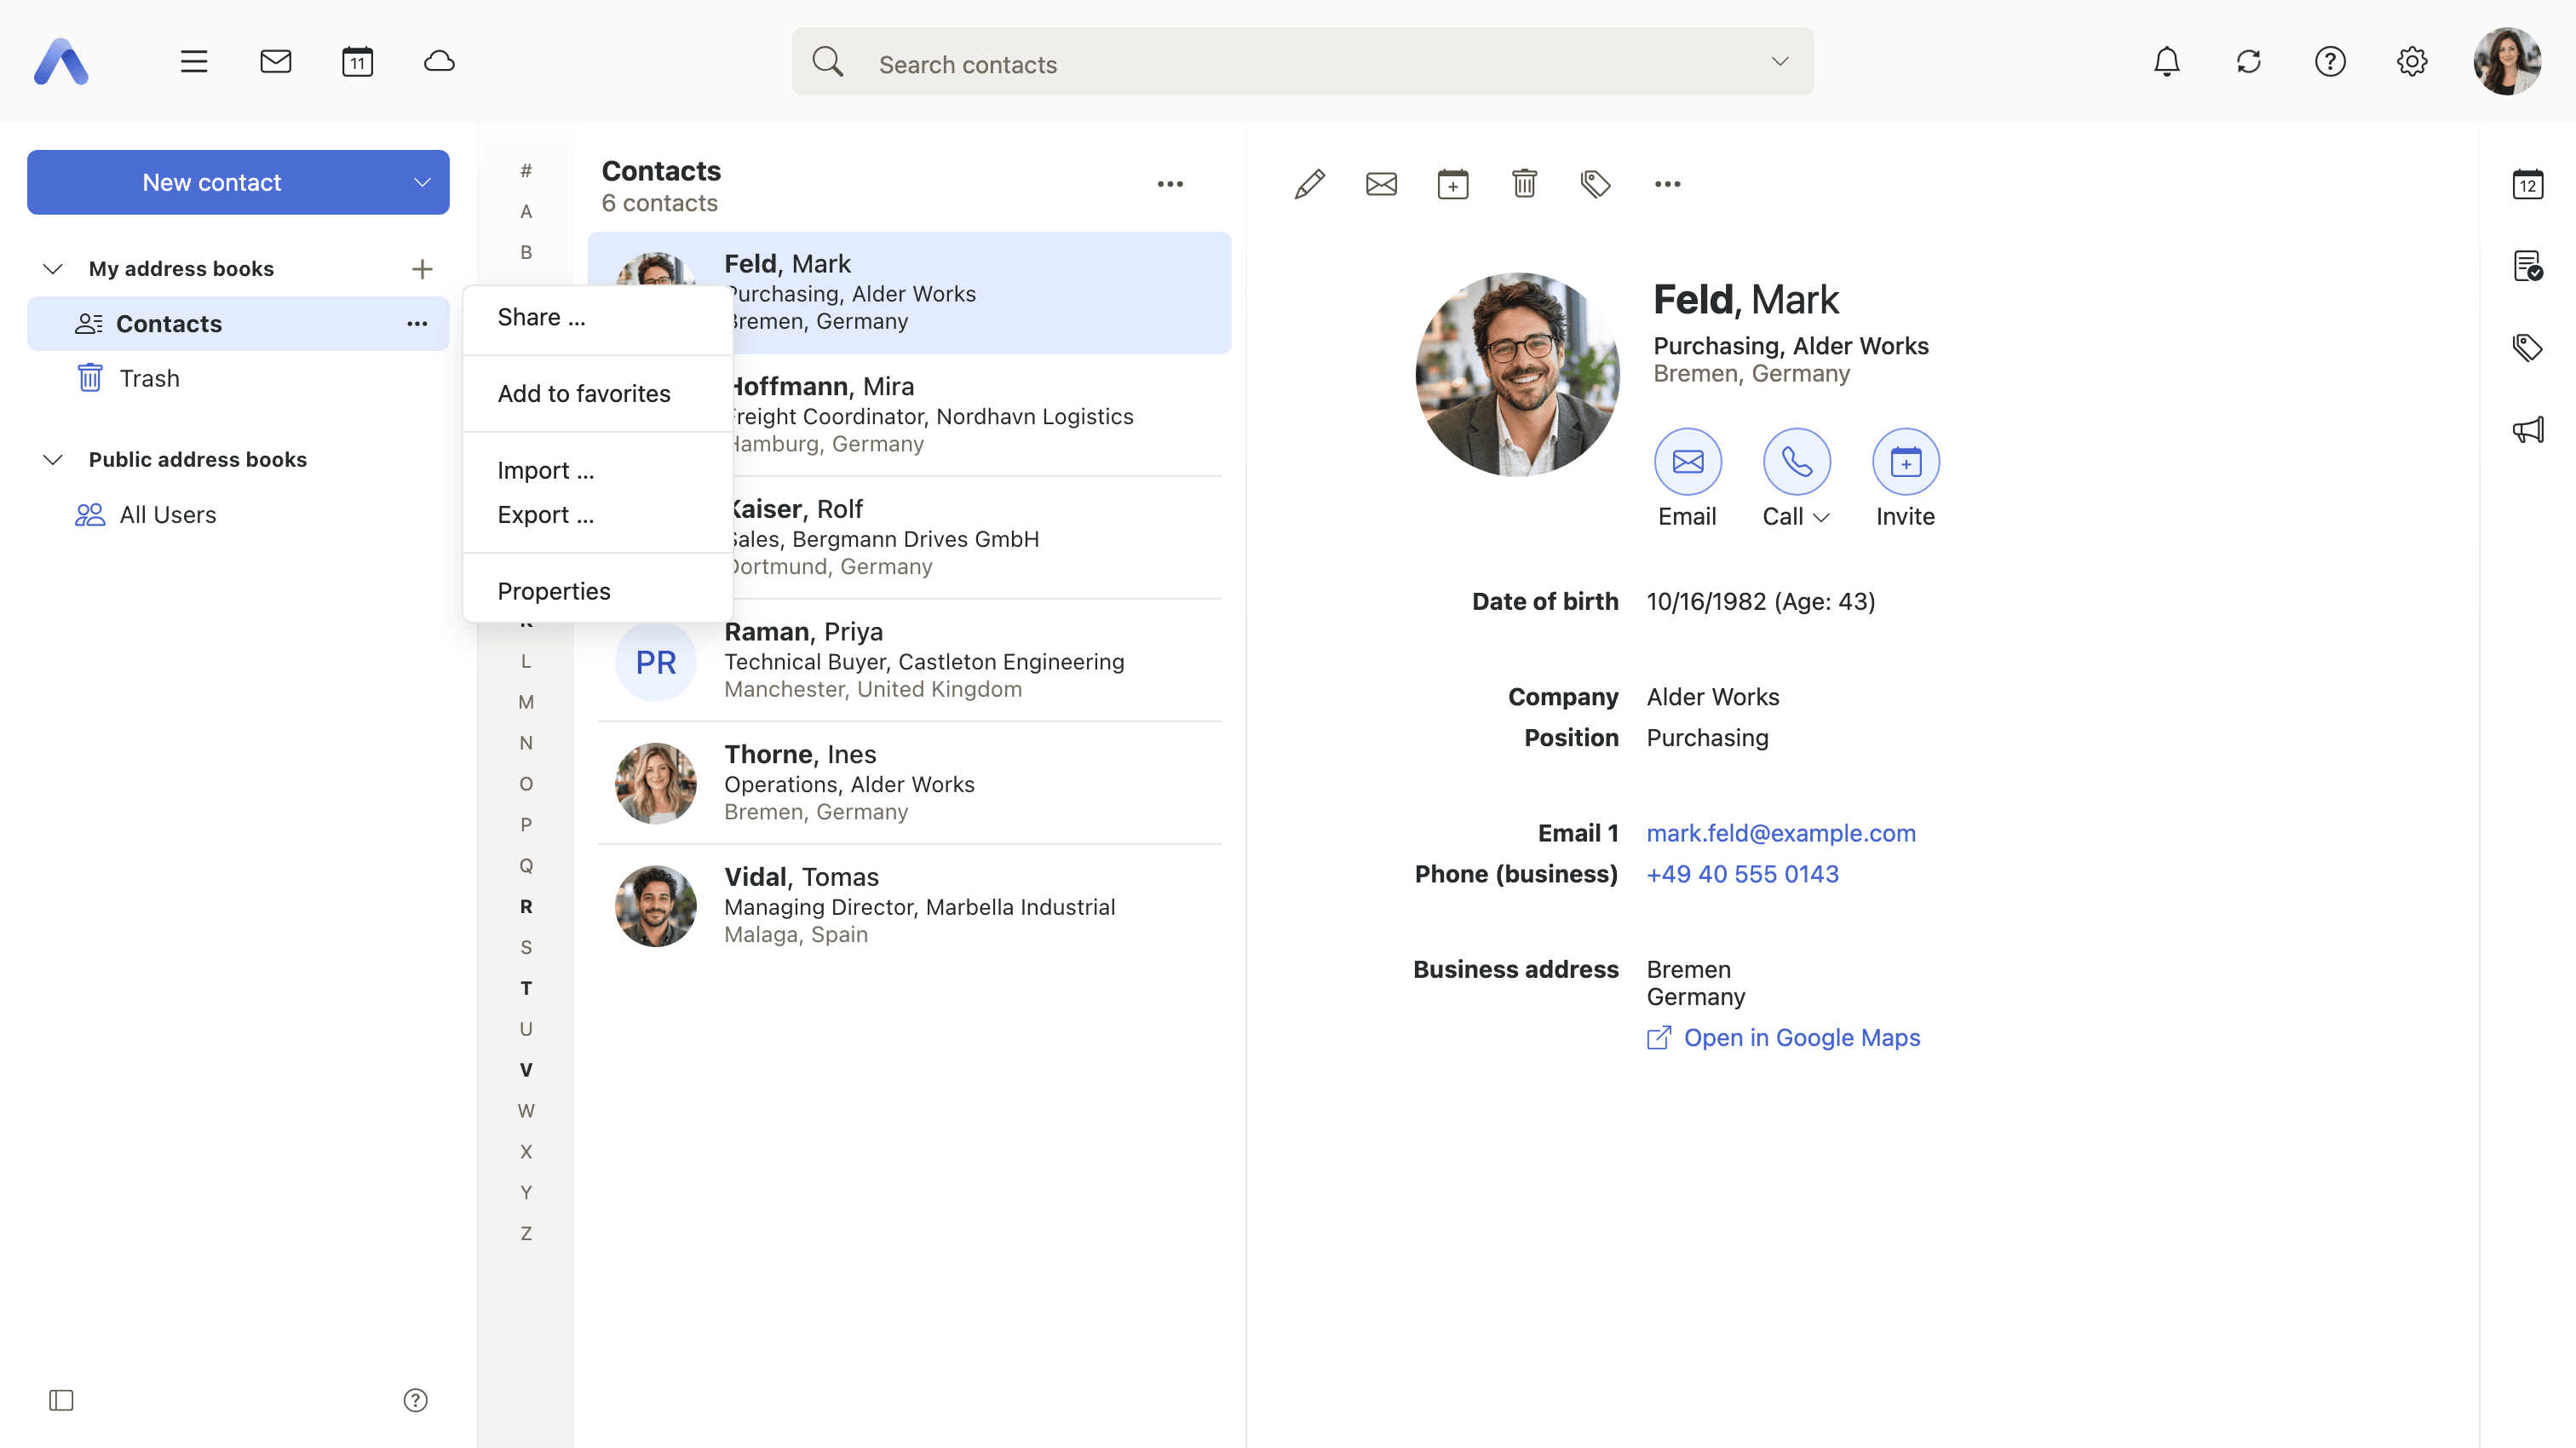Viewport: 2576px width, 1448px height.
Task: Open the tag icon in contact toolbar
Action: (1595, 184)
